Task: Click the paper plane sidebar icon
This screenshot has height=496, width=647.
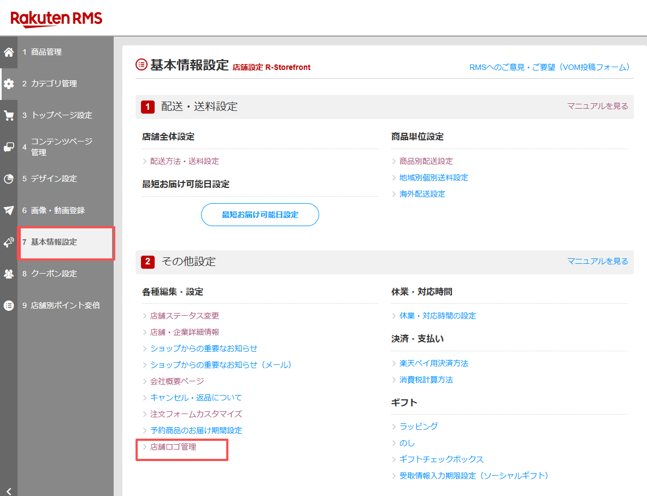Action: [x=9, y=210]
